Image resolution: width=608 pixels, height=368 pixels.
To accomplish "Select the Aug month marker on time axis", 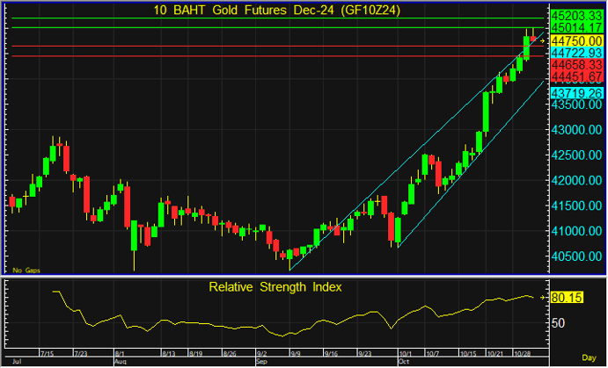I will [x=120, y=361].
